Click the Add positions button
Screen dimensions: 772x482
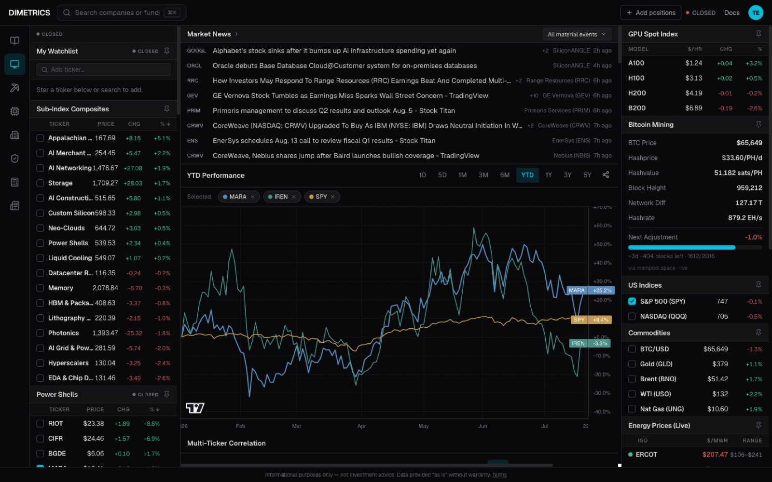point(650,13)
